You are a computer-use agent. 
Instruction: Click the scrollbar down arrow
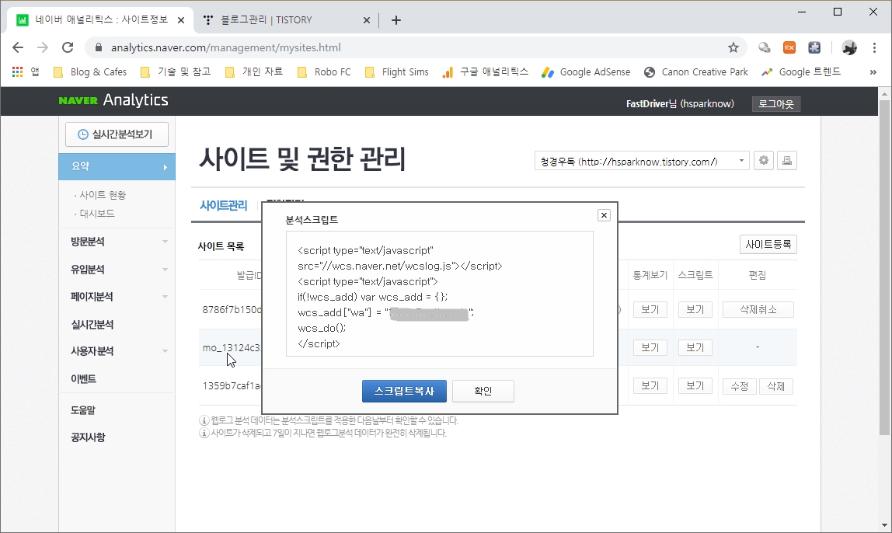point(884,525)
